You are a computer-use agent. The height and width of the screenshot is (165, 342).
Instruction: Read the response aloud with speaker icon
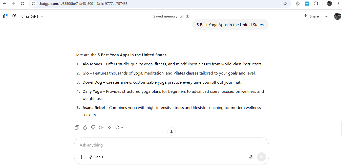101,127
